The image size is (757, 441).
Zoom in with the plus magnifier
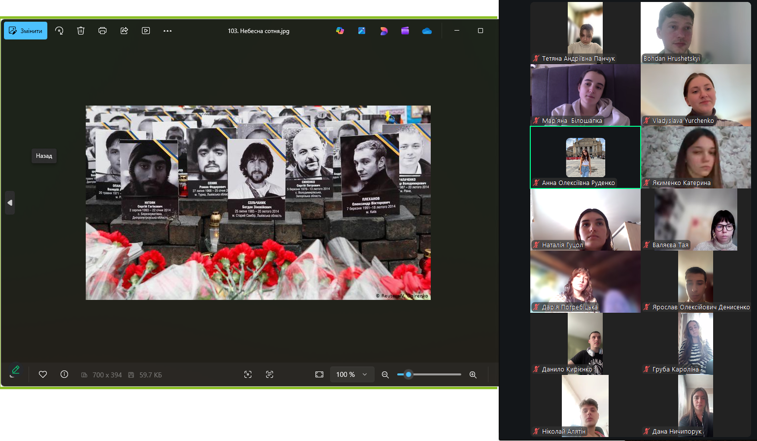click(x=473, y=375)
